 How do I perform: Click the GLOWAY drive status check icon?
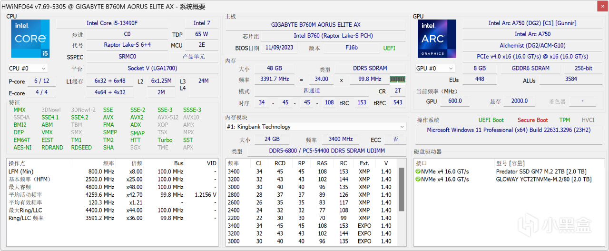(x=418, y=179)
